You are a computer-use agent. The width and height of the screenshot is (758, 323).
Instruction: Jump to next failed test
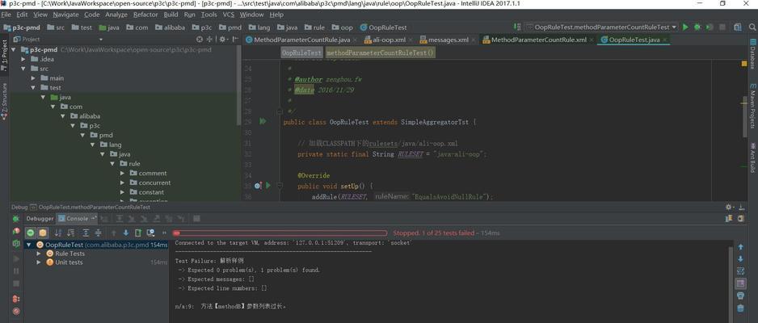[126, 233]
